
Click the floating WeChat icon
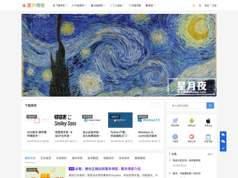click(223, 141)
